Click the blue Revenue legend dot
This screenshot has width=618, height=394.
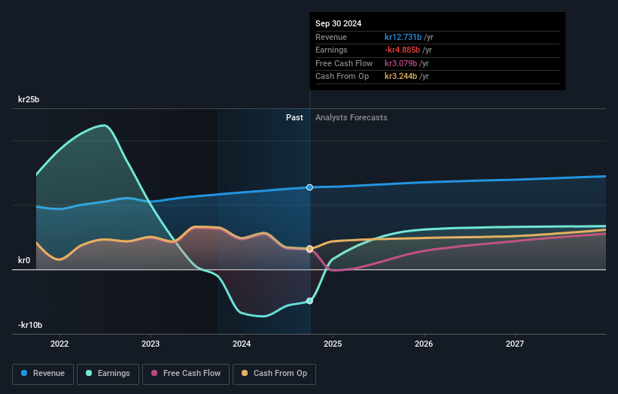click(24, 373)
